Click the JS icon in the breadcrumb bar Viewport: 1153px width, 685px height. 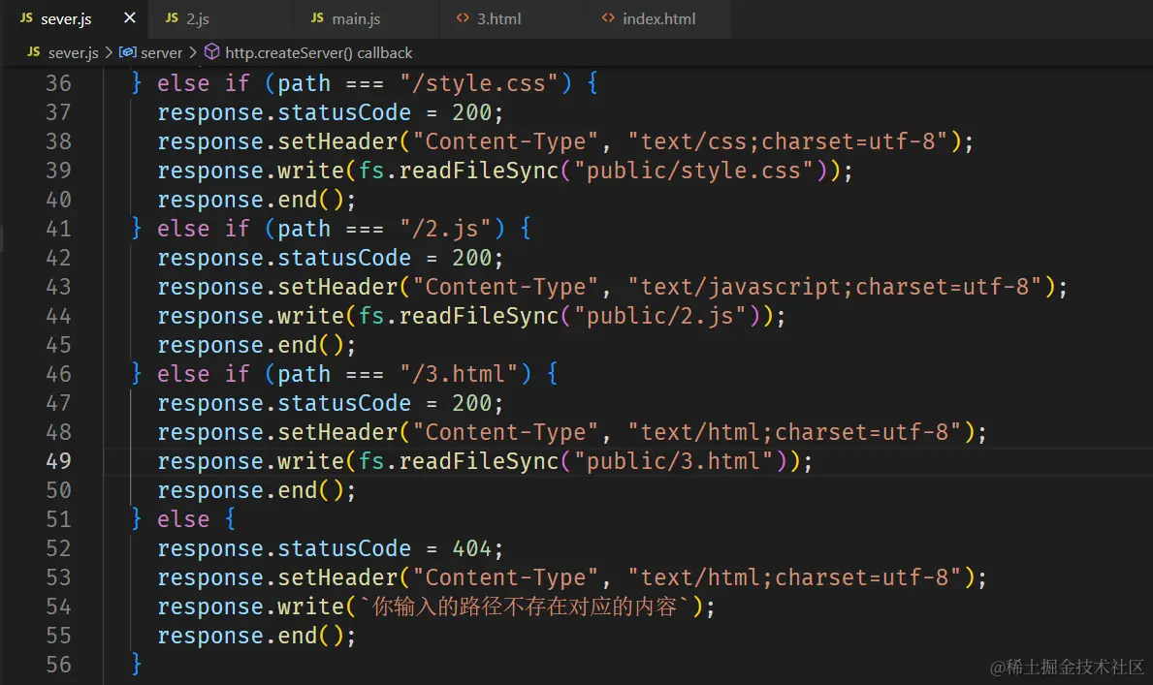click(33, 52)
